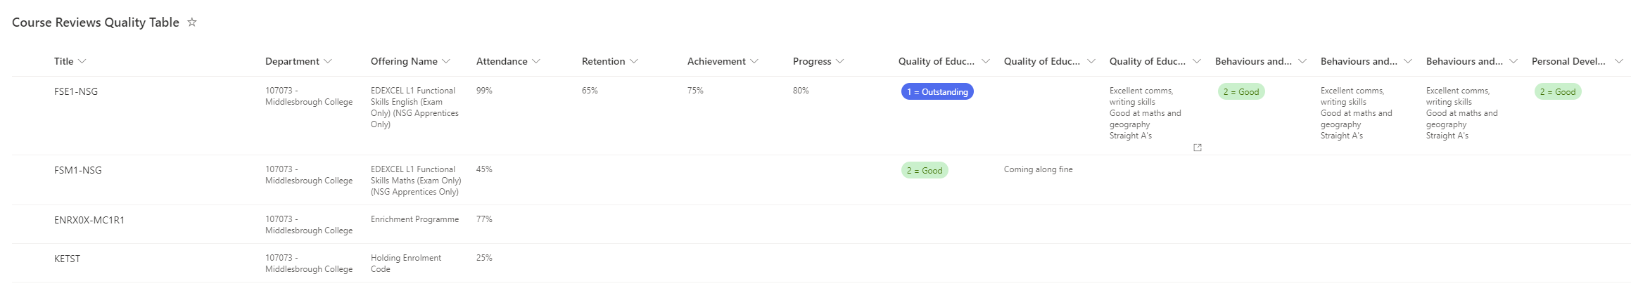Screen dimensions: 1631x286
Task: Expand the Achievement column menu
Action: 754,62
